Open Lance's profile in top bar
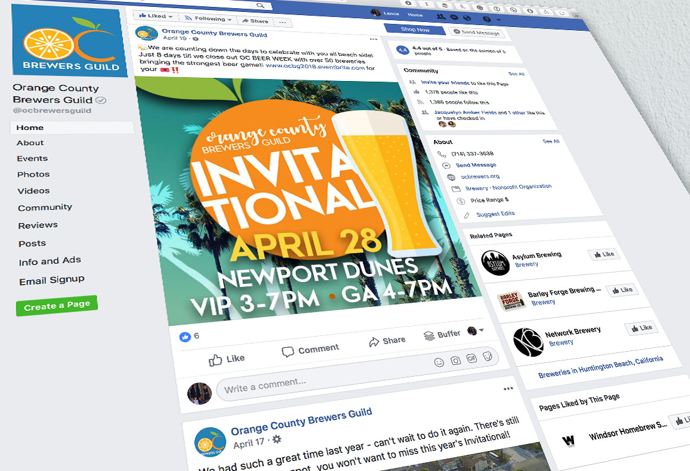The height and width of the screenshot is (471, 690). click(x=385, y=13)
